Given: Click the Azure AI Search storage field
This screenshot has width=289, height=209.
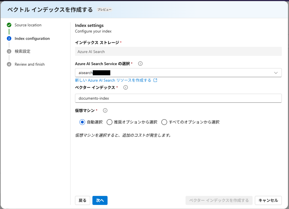Looking at the screenshot, I should 178,52.
